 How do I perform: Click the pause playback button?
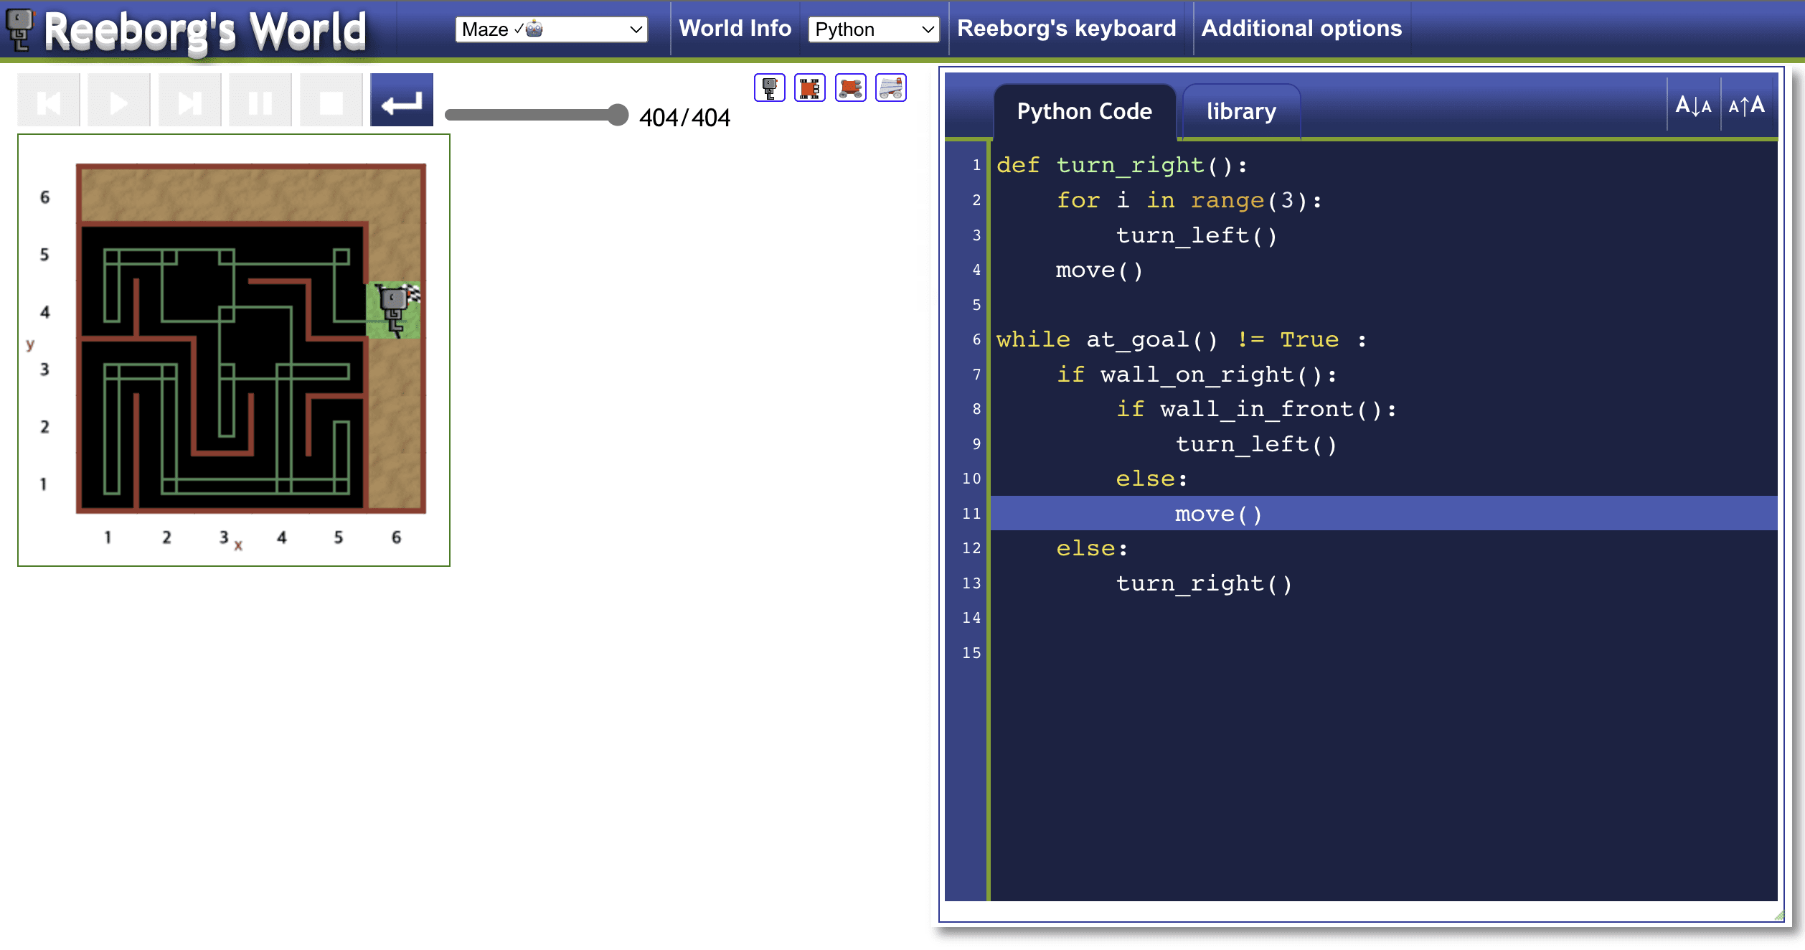pyautogui.click(x=260, y=100)
